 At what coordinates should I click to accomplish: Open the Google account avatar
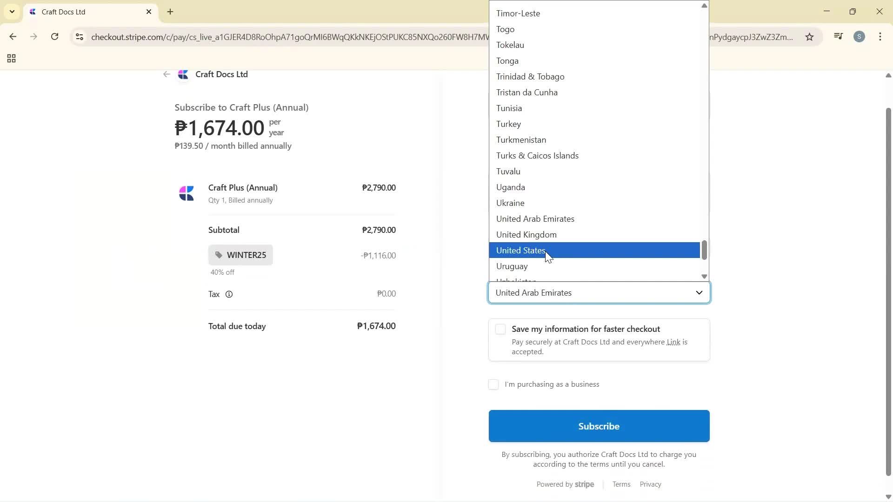[859, 37]
